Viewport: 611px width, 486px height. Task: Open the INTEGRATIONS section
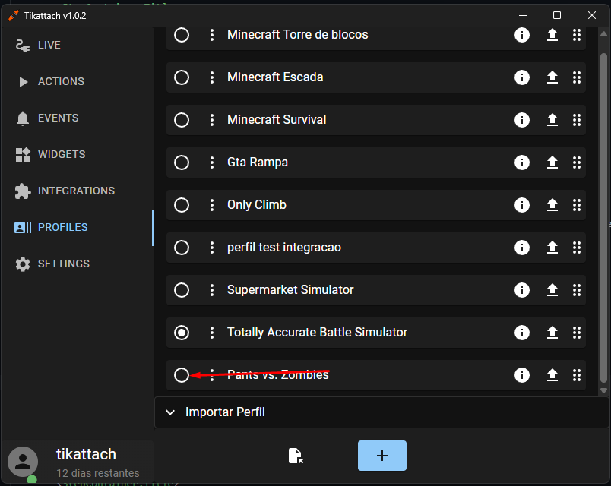[65, 191]
